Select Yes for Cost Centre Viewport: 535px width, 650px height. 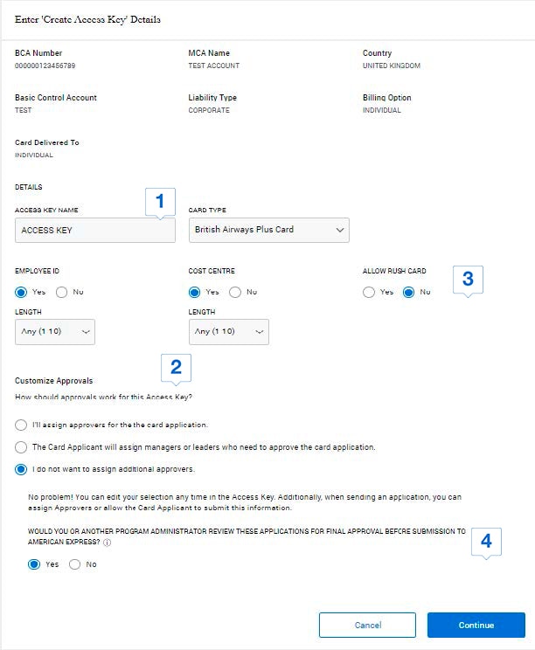click(195, 292)
